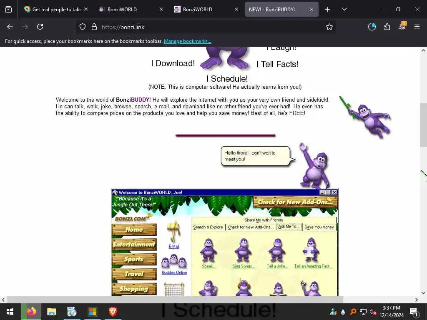Open the Manage bookmarks link

[187, 41]
